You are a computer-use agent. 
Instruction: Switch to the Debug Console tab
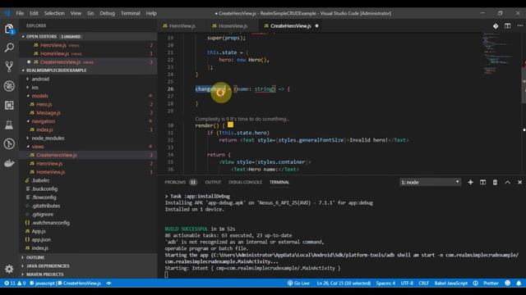(x=245, y=182)
